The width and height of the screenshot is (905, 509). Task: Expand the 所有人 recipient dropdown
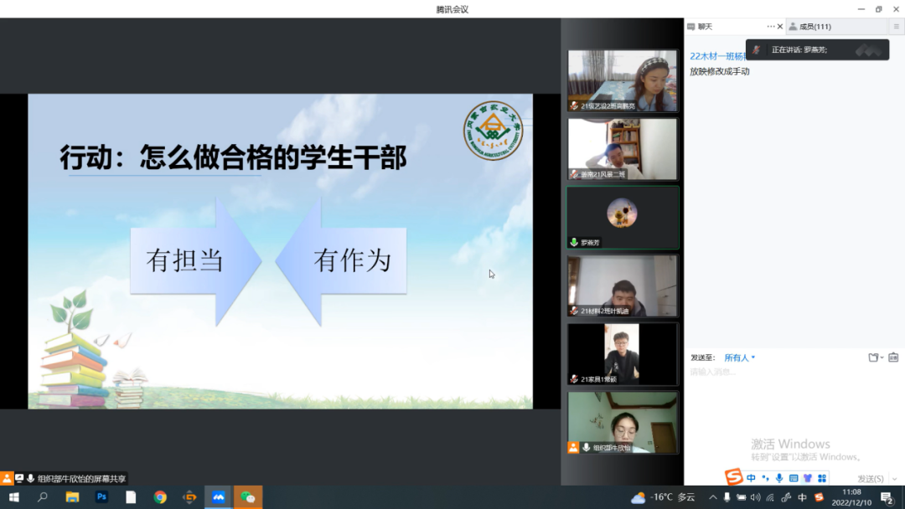[740, 357]
